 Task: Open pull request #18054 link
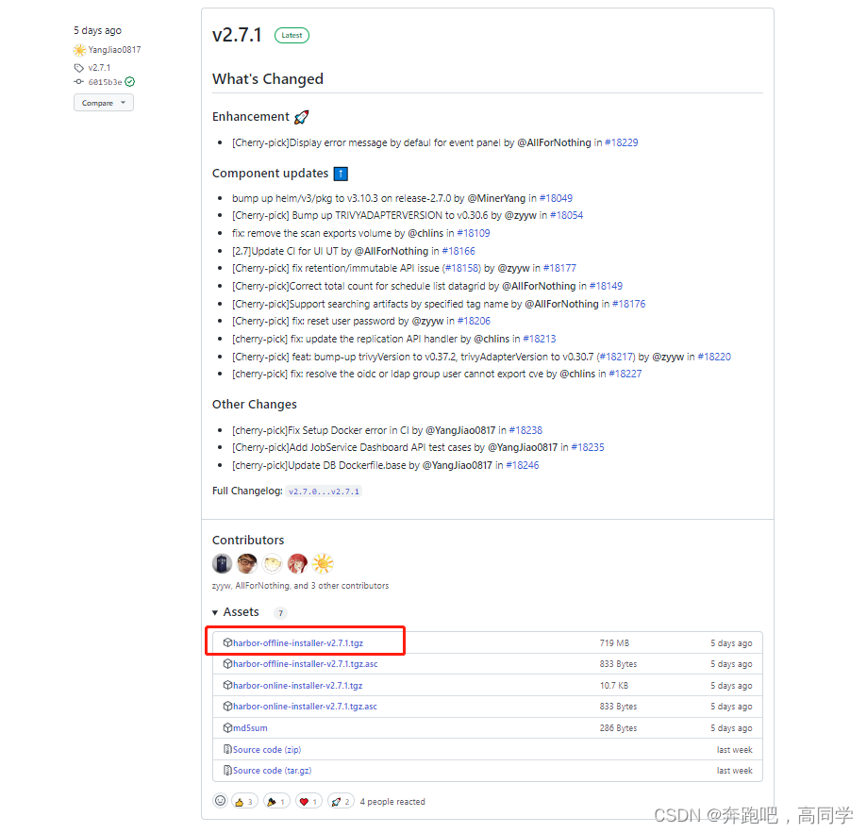pyautogui.click(x=566, y=215)
